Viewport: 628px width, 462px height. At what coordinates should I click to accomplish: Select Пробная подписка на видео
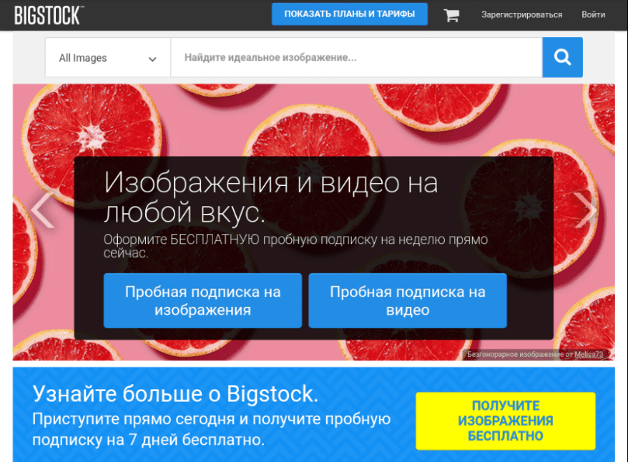tap(408, 300)
